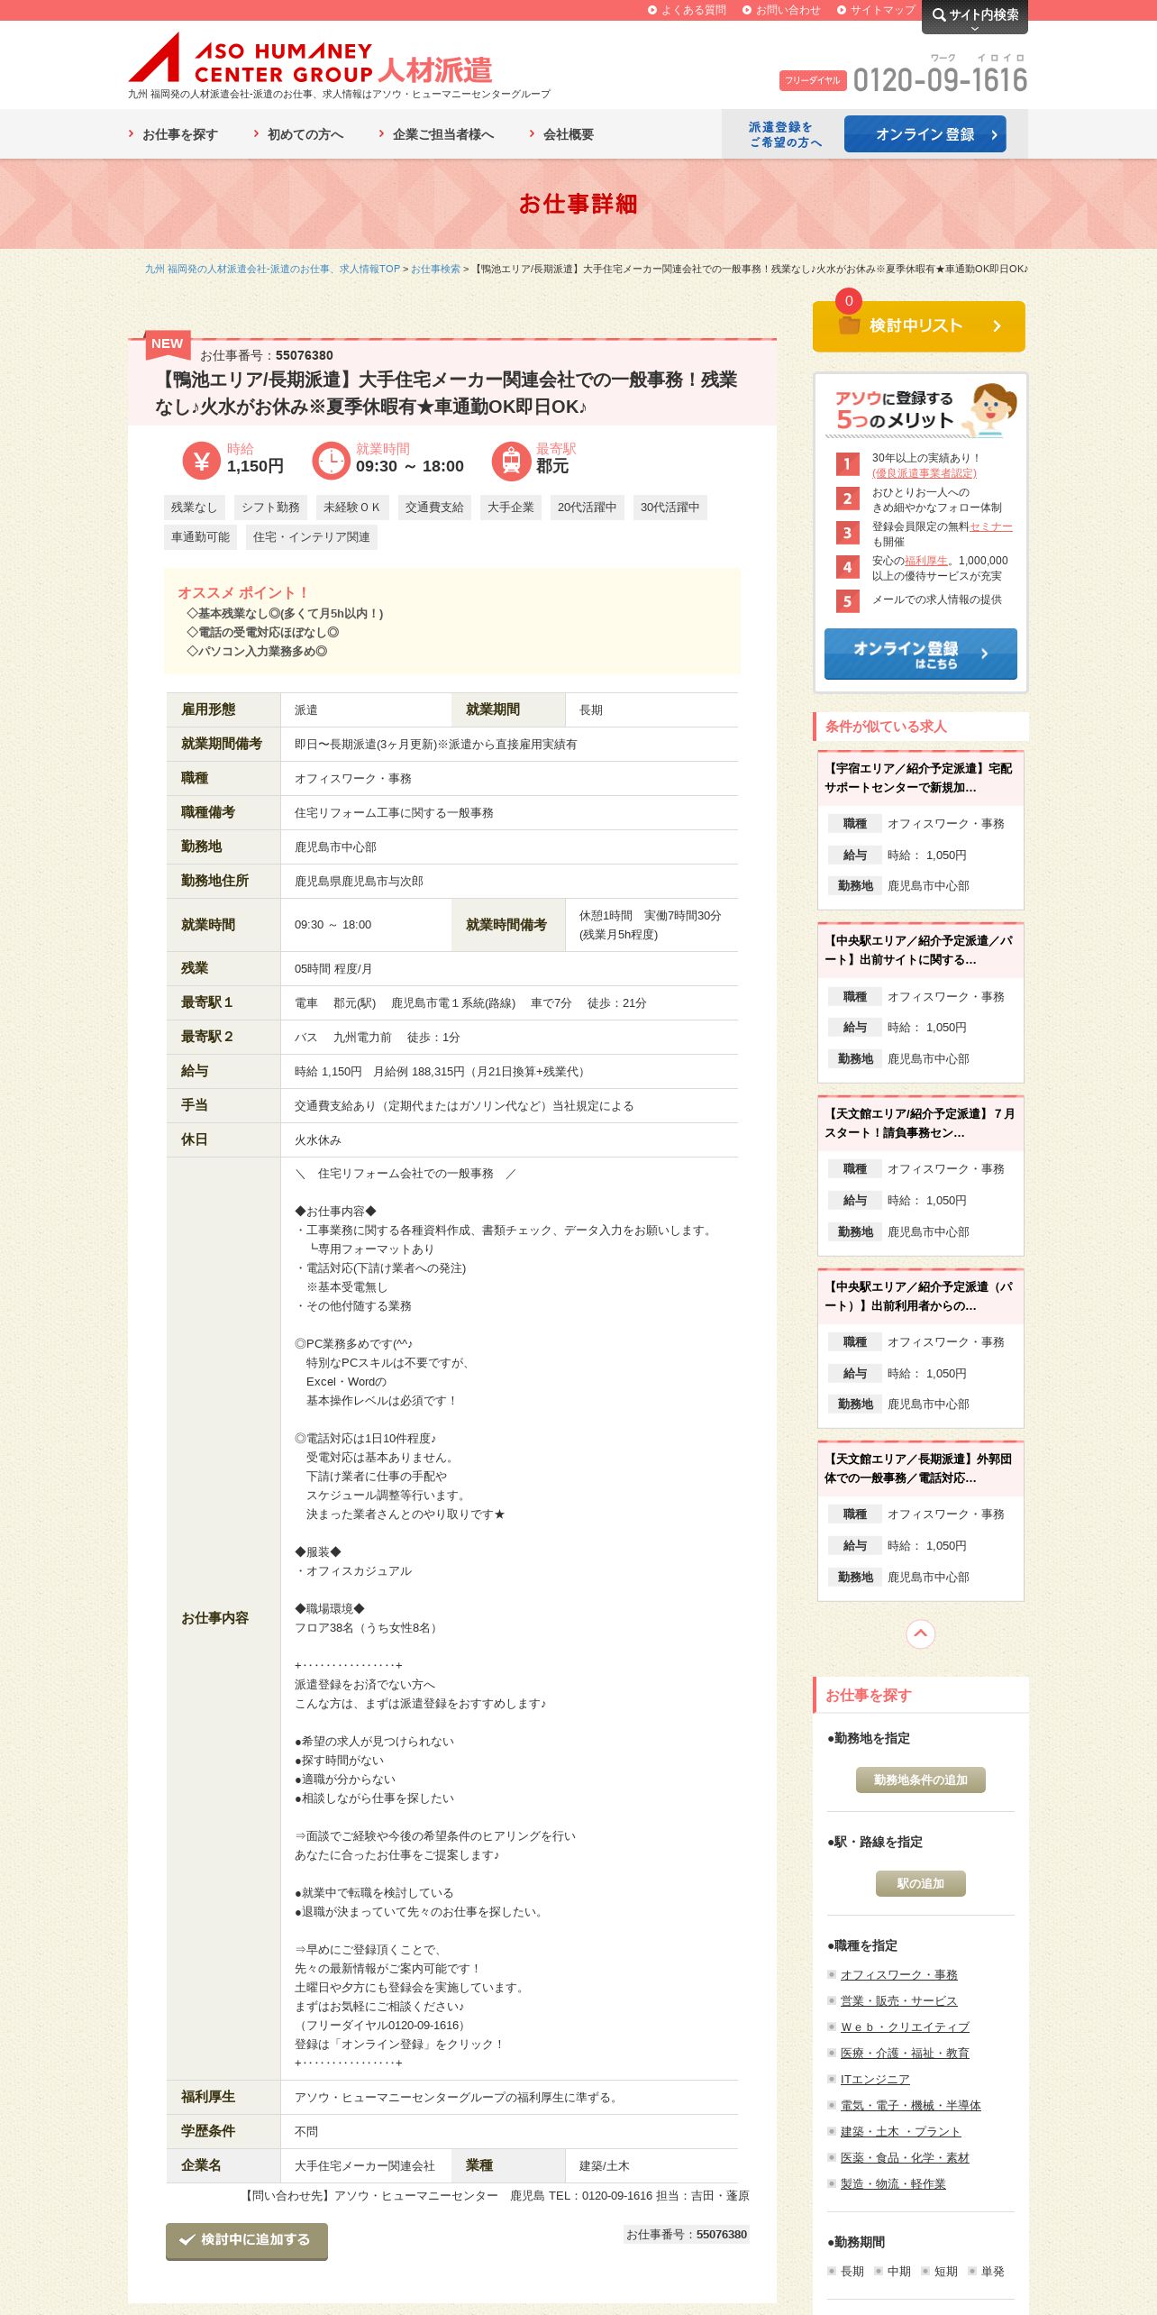The image size is (1157, 2315).
Task: Click 勤務地条件の追加 button
Action: tap(920, 1780)
